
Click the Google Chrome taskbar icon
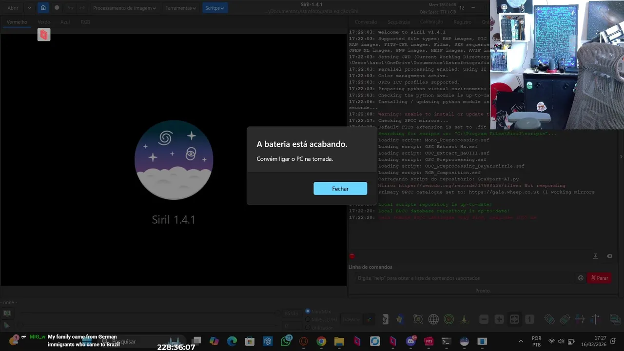pyautogui.click(x=321, y=341)
